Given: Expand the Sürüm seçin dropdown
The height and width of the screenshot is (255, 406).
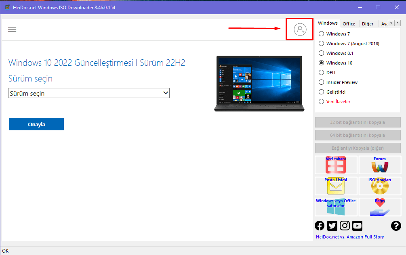Looking at the screenshot, I should (x=89, y=93).
